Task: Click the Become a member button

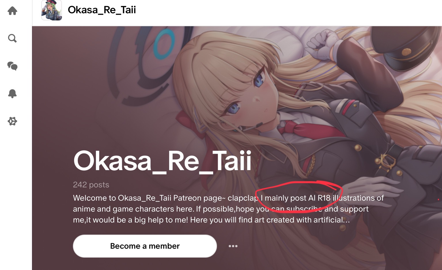Action: coord(145,246)
